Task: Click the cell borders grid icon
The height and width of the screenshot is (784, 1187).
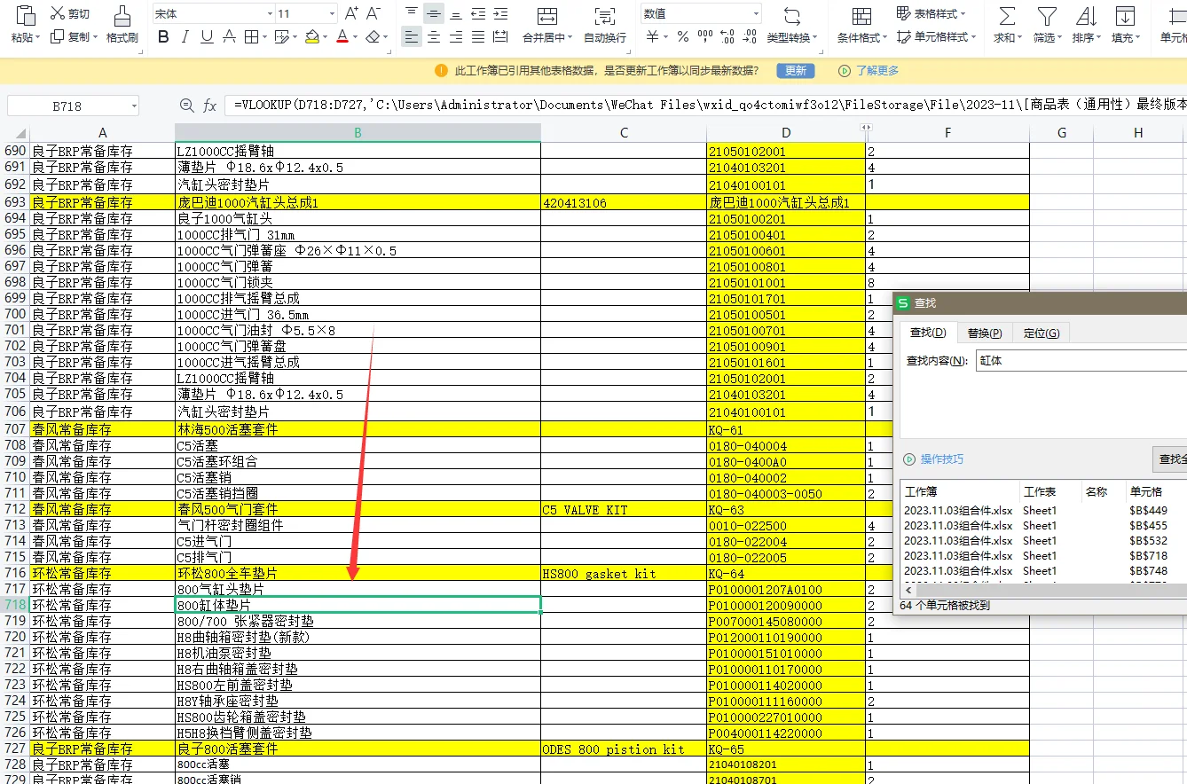Action: pyautogui.click(x=251, y=36)
